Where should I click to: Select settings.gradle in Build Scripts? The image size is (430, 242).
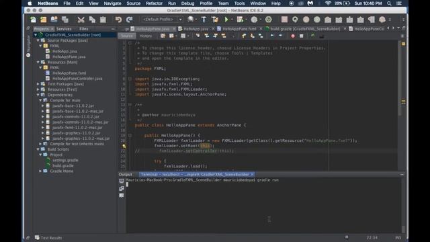(x=65, y=160)
